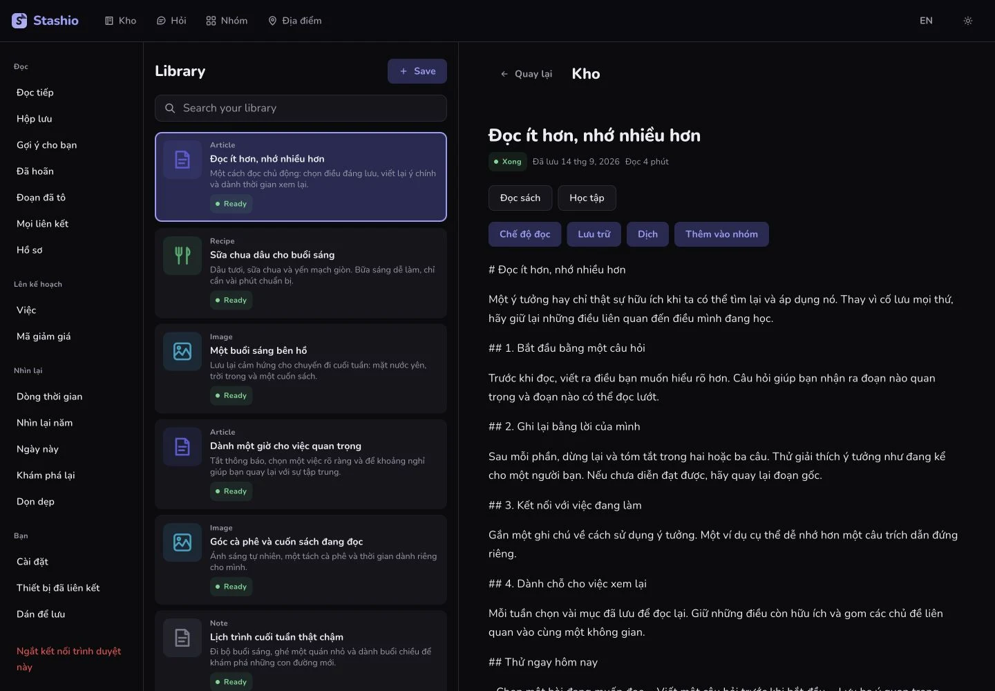
Task: Click the note icon for Lịch trình cuối tuần
Action: [182, 638]
